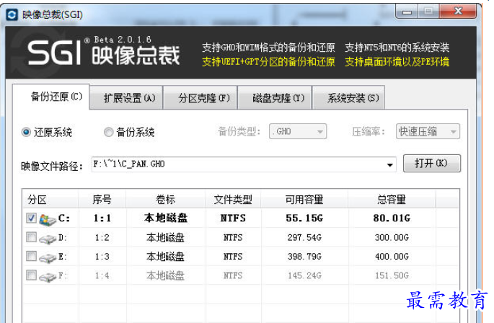
Task: Switch to the 分区克隆(F) tab
Action: point(200,98)
